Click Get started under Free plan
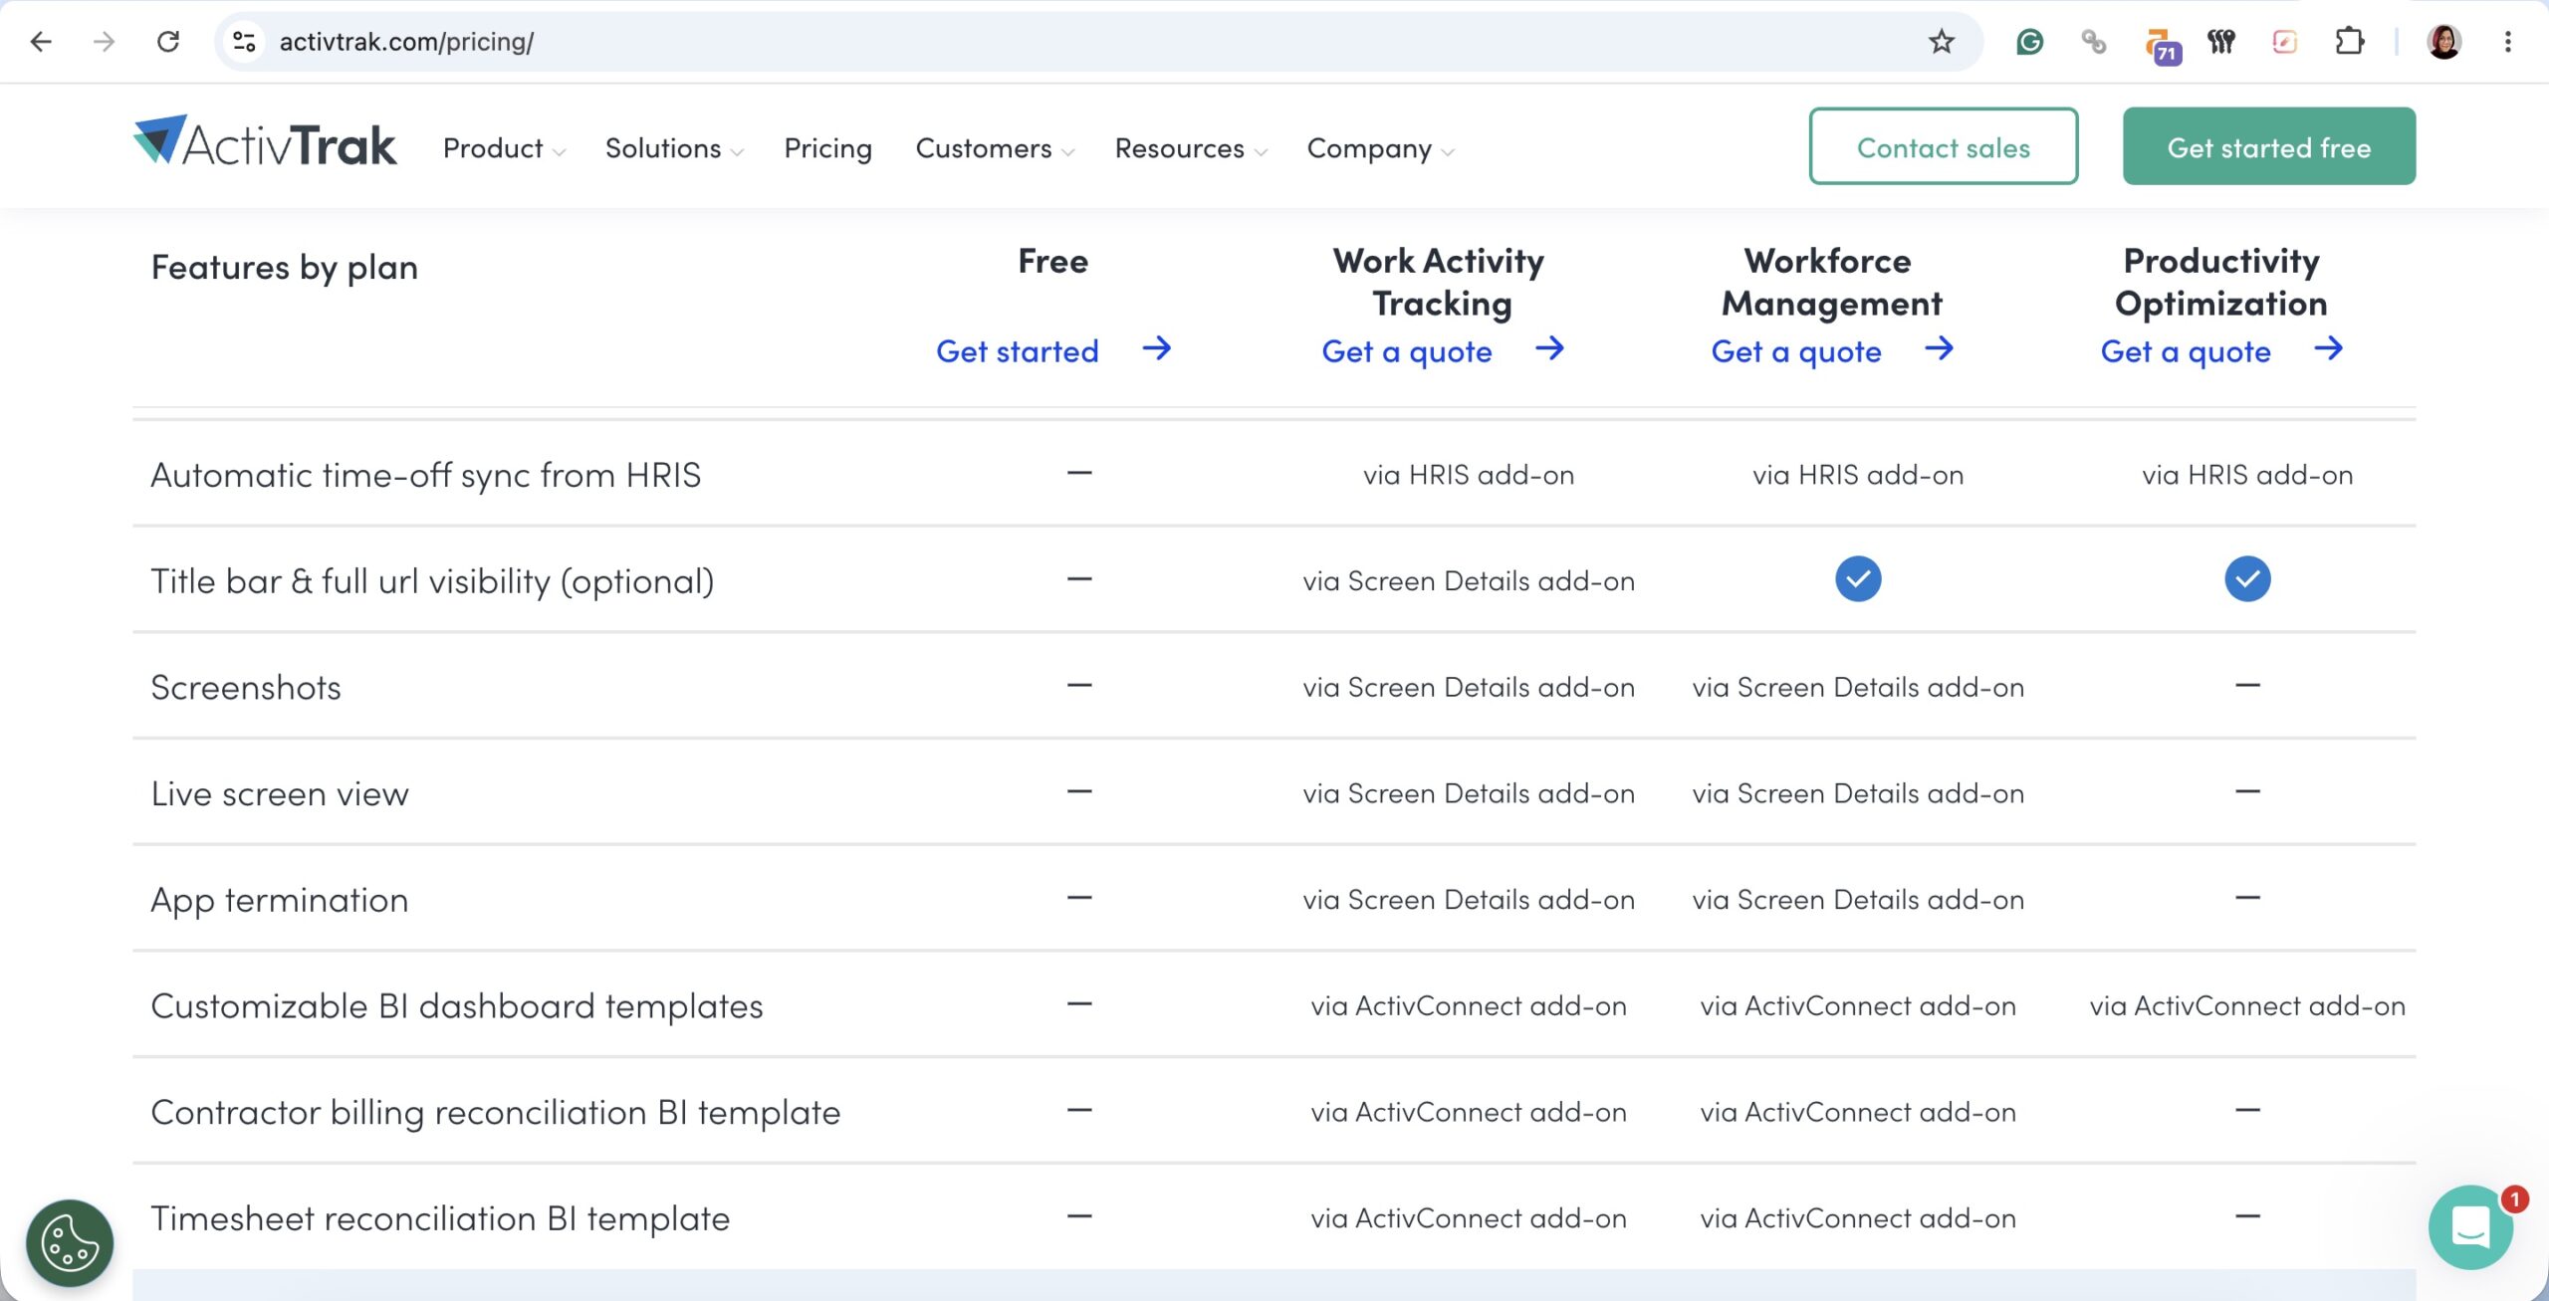This screenshot has width=2549, height=1301. [x=1017, y=350]
